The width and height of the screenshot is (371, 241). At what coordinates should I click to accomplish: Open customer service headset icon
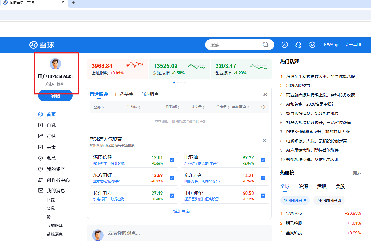click(299, 45)
